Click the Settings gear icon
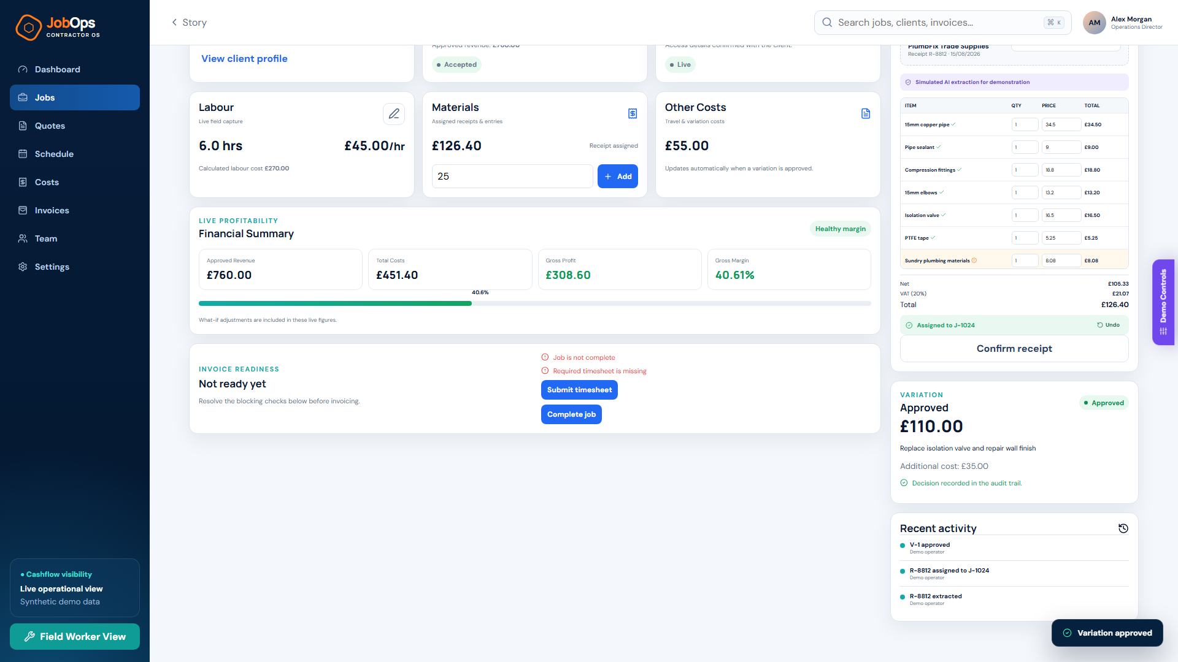 (23, 267)
